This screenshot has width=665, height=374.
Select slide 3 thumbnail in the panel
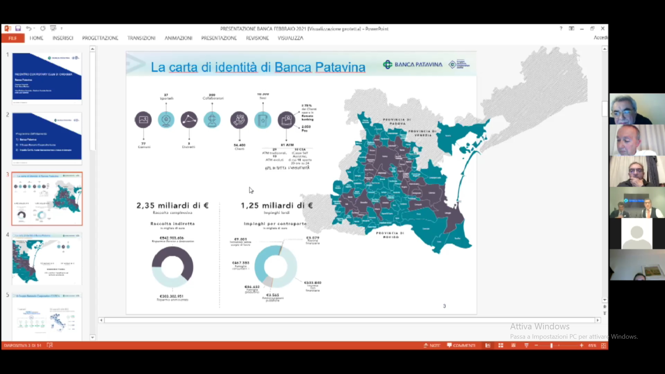(x=47, y=199)
